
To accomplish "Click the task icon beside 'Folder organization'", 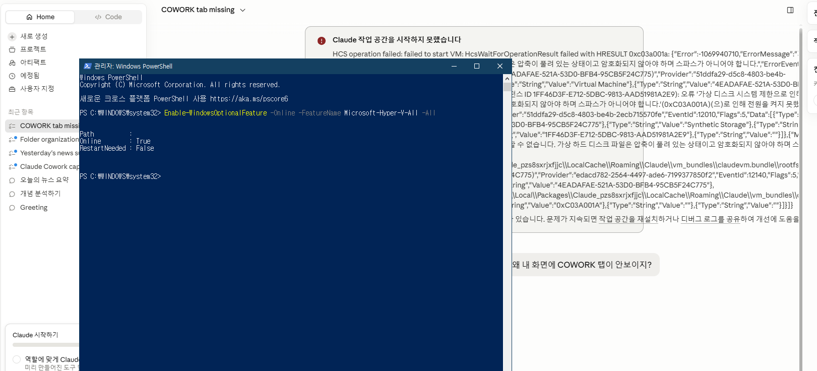I will [x=13, y=140].
